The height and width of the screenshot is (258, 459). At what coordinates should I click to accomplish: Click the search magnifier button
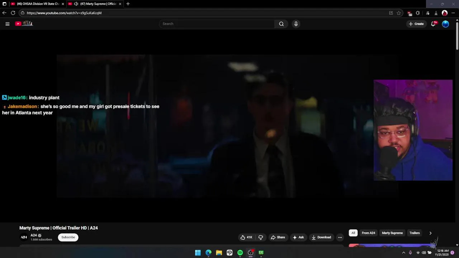pos(281,24)
